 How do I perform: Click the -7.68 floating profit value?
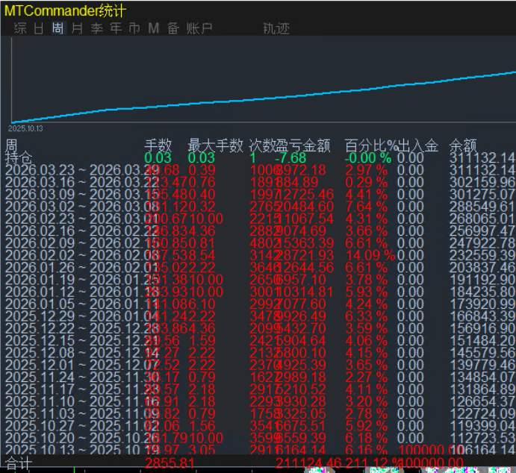click(x=290, y=158)
